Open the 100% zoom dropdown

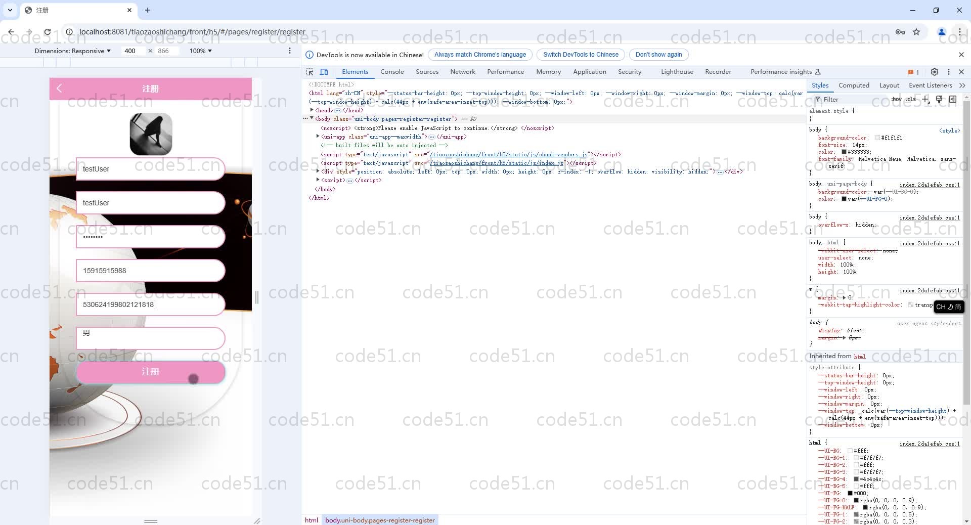(x=200, y=51)
